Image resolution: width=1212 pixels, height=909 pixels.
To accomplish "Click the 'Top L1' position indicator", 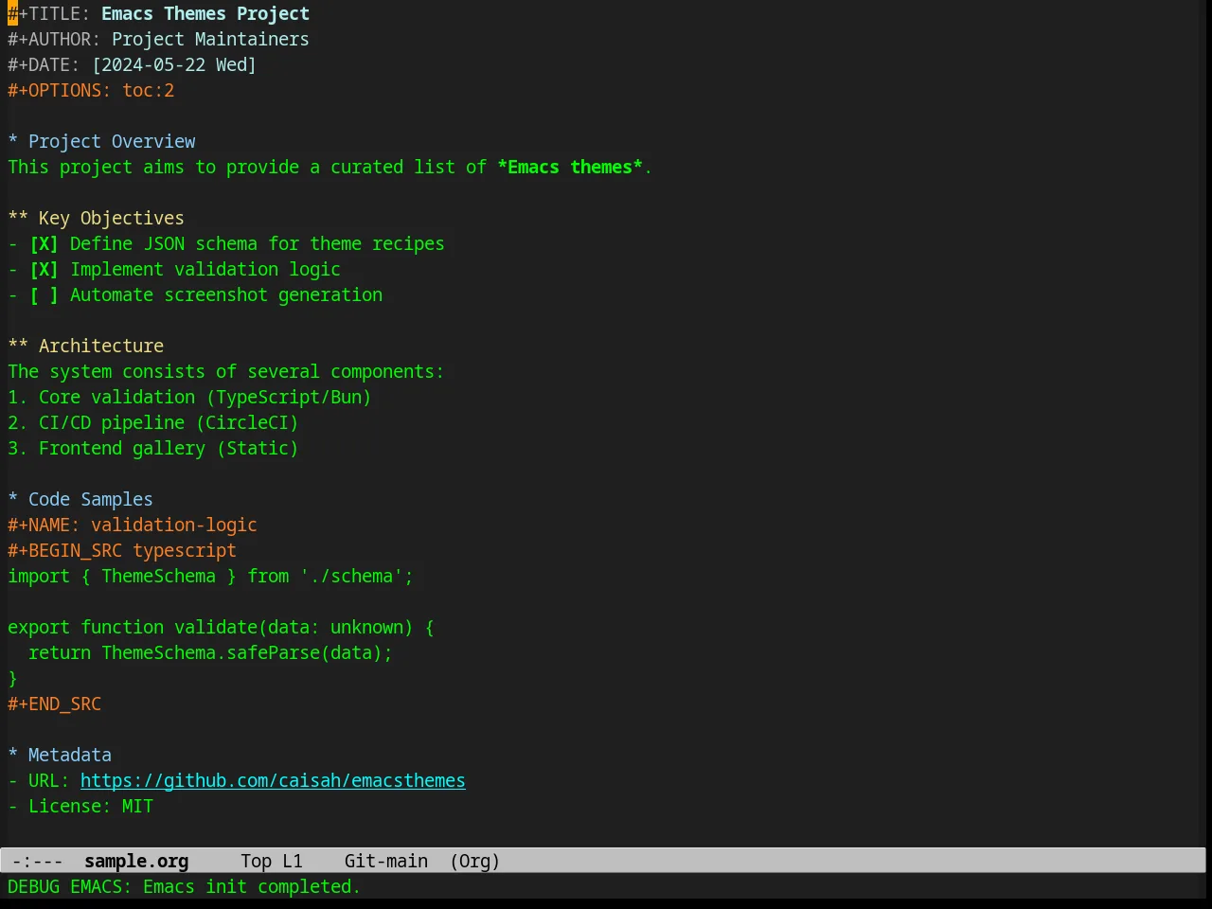I will tap(272, 861).
